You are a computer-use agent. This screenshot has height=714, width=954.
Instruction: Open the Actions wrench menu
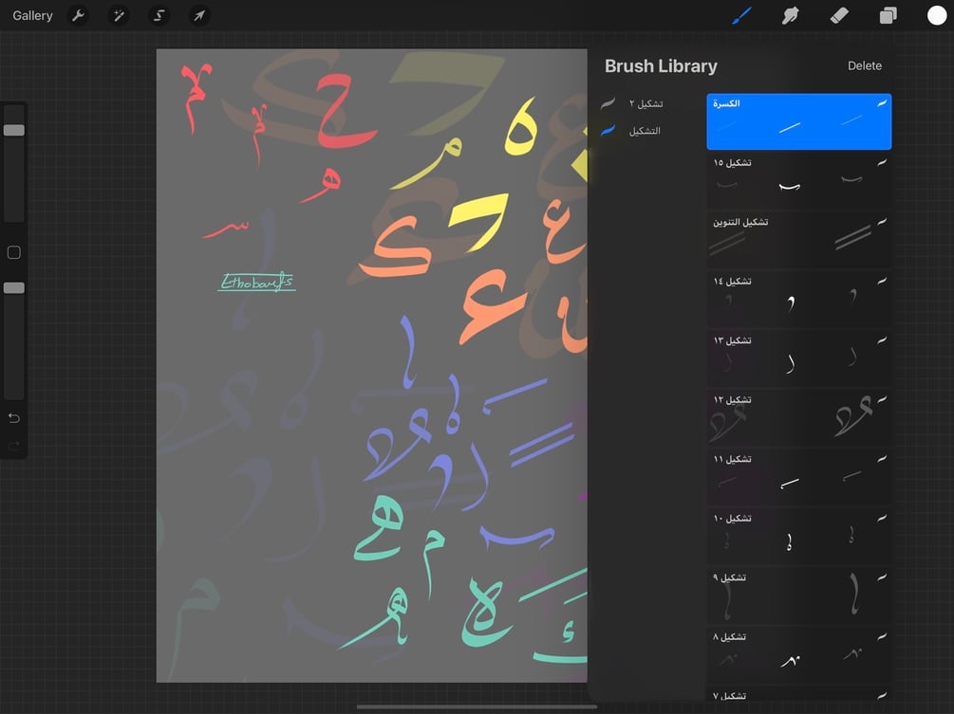[78, 15]
